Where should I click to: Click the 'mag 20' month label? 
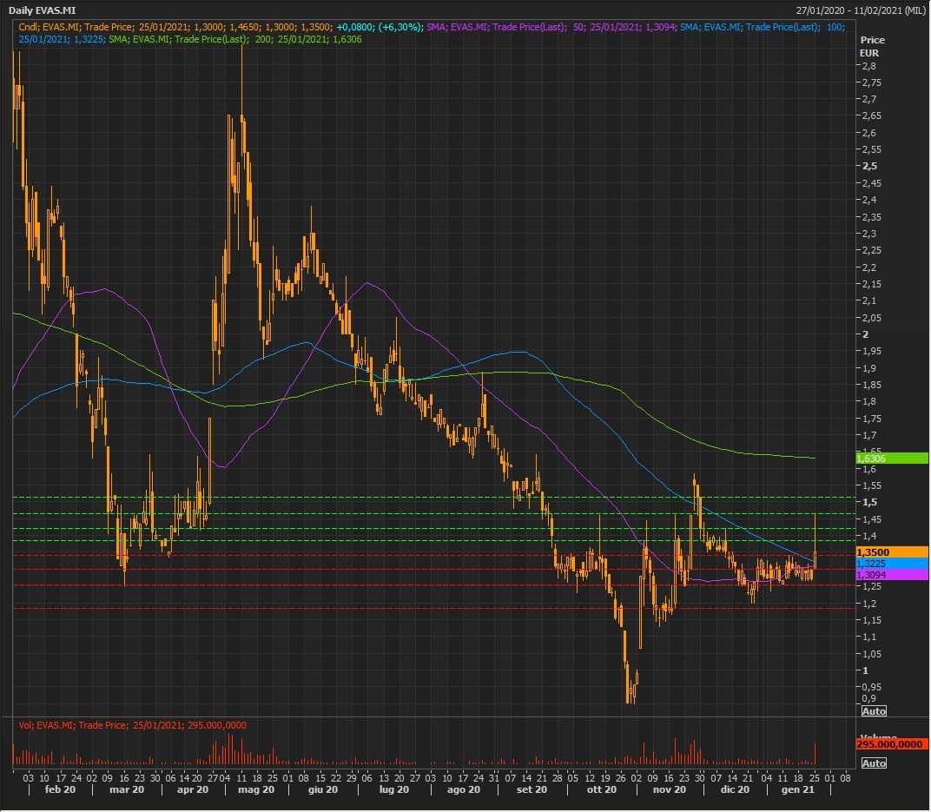[x=257, y=789]
